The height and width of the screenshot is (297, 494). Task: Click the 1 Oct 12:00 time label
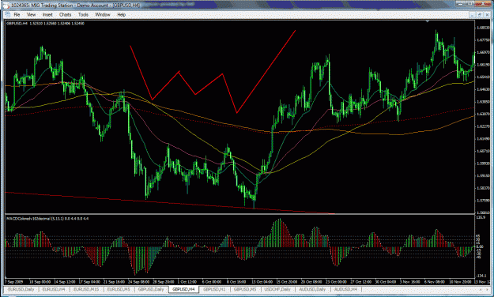[x=187, y=281]
